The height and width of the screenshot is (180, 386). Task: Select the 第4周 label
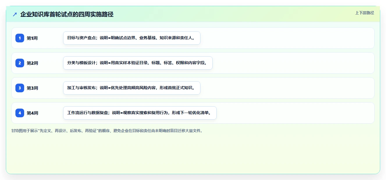32,113
